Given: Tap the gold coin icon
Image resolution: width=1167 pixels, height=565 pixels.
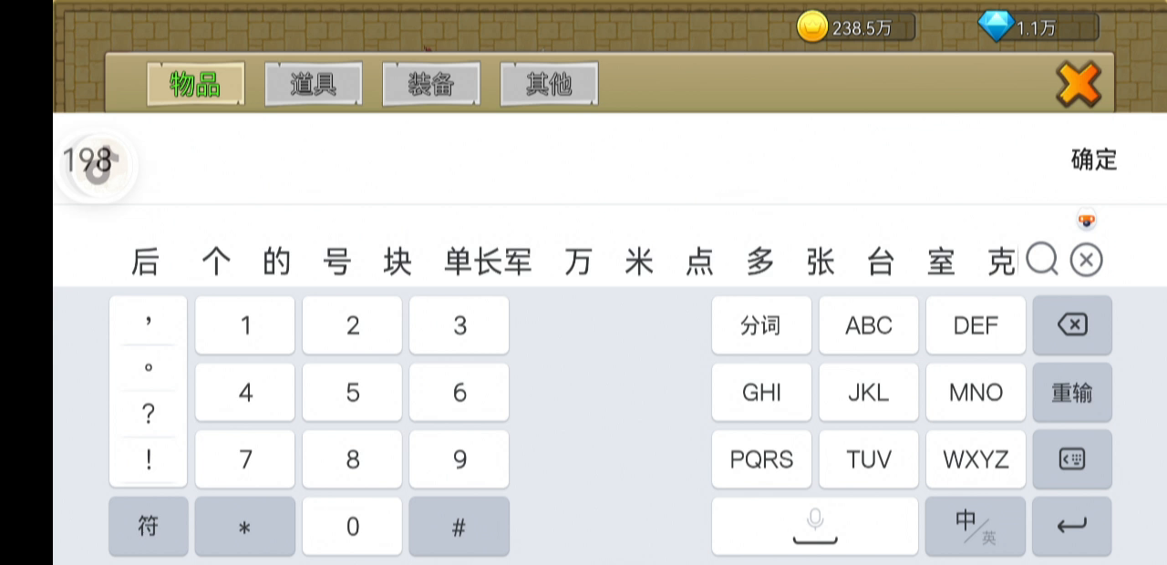Looking at the screenshot, I should [x=811, y=27].
